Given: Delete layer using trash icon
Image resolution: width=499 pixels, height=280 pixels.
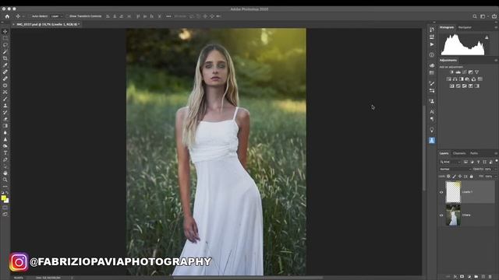Looking at the screenshot, I should [490, 277].
